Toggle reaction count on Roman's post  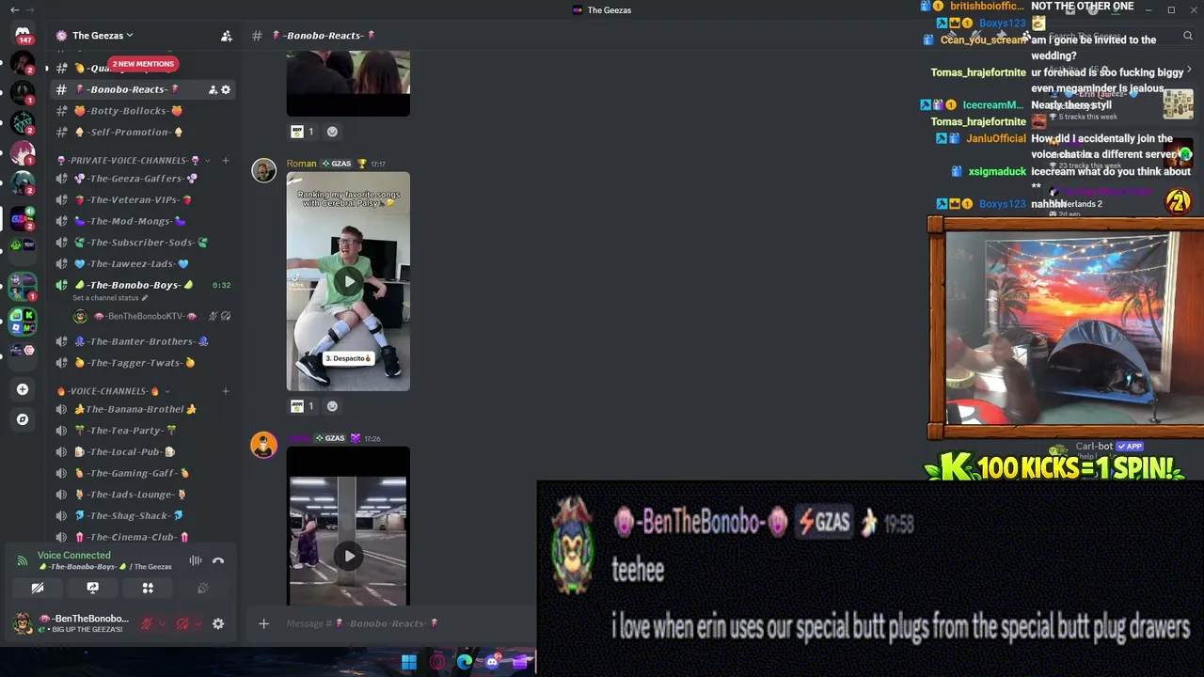click(x=303, y=406)
